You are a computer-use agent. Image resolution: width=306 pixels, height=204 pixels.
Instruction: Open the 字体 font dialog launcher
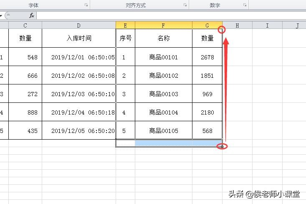[86, 5]
